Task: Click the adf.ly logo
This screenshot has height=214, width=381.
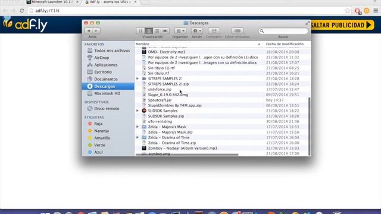Action: click(x=25, y=25)
